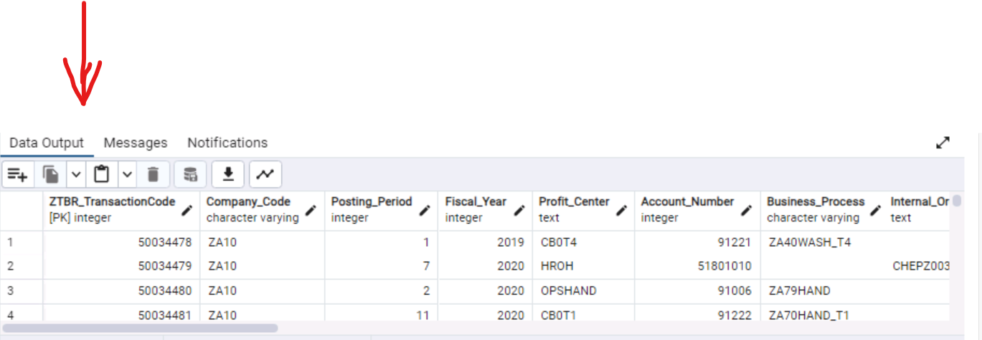Image resolution: width=982 pixels, height=340 pixels.
Task: Switch to the Messages tab
Action: click(135, 143)
